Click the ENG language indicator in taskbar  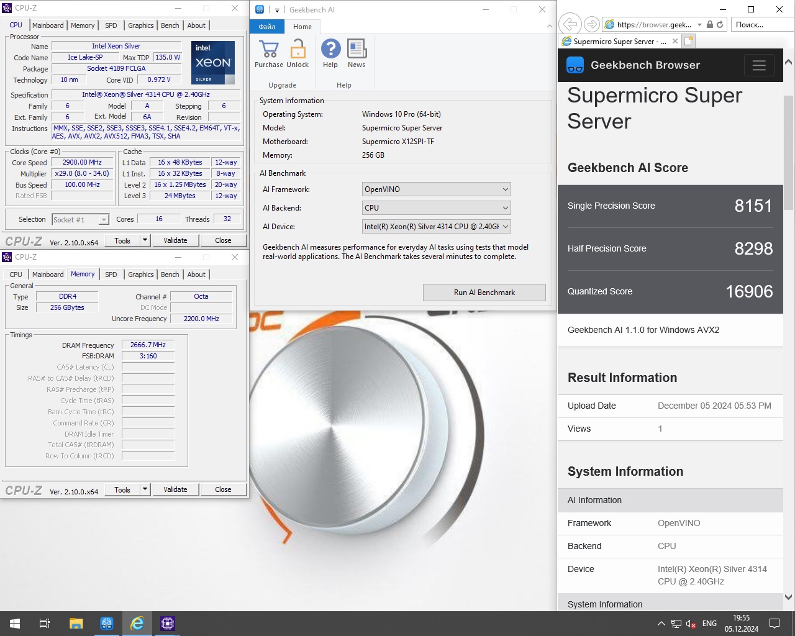(x=709, y=624)
